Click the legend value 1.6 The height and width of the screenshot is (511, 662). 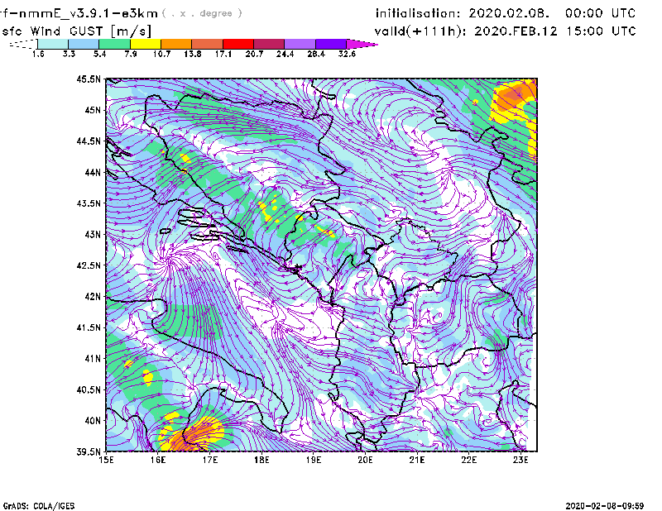point(38,54)
